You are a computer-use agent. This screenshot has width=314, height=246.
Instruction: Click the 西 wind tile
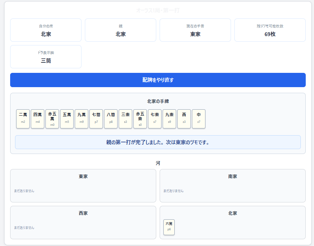point(184,119)
